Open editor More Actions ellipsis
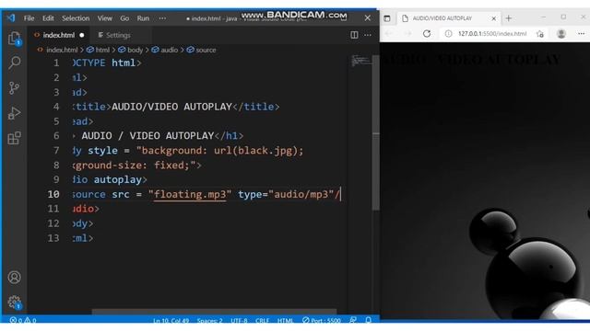Screen dimensions: 590x331 [x=368, y=35]
